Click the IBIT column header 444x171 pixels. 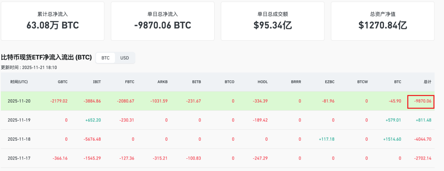[x=97, y=82]
